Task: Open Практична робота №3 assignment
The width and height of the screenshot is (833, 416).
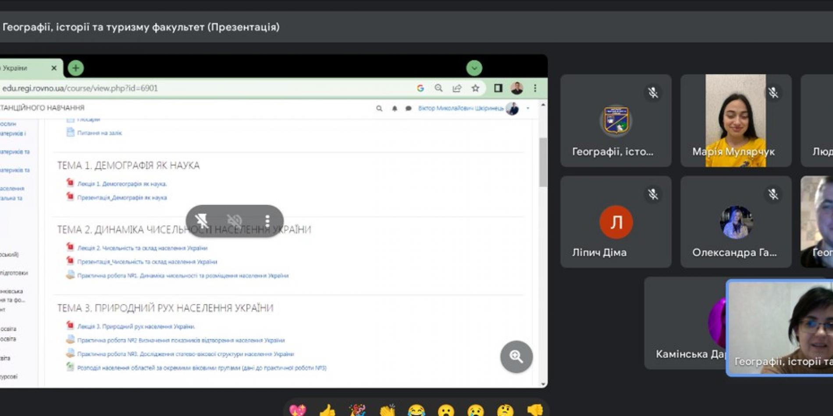Action: click(185, 354)
